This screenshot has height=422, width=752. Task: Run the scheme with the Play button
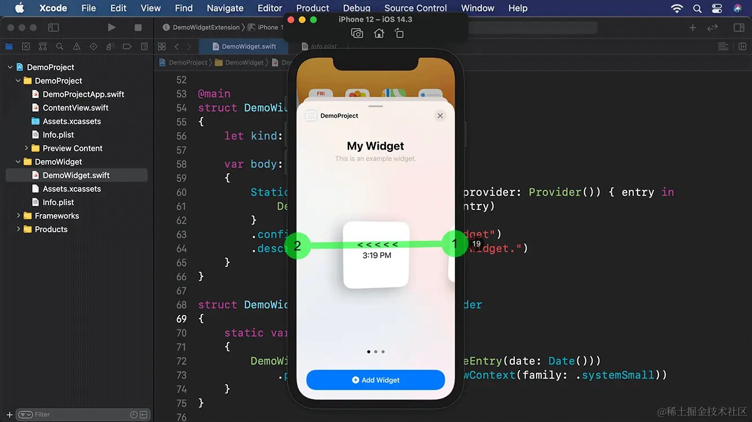pyautogui.click(x=112, y=27)
